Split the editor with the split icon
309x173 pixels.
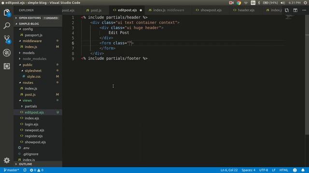tap(295, 10)
